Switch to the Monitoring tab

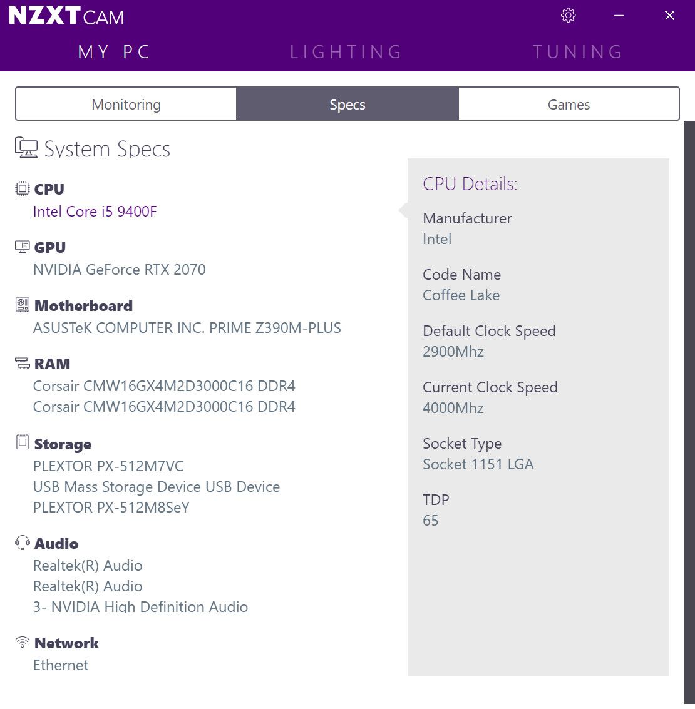click(x=126, y=105)
